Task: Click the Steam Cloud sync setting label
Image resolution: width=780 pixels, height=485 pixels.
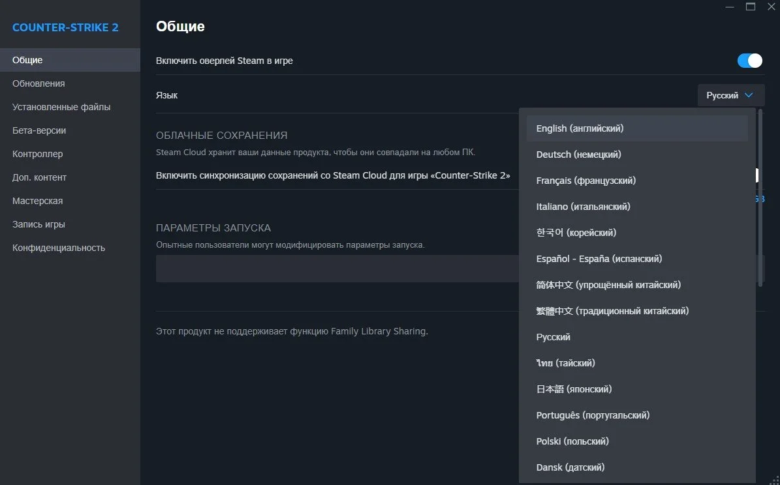Action: tap(333, 175)
